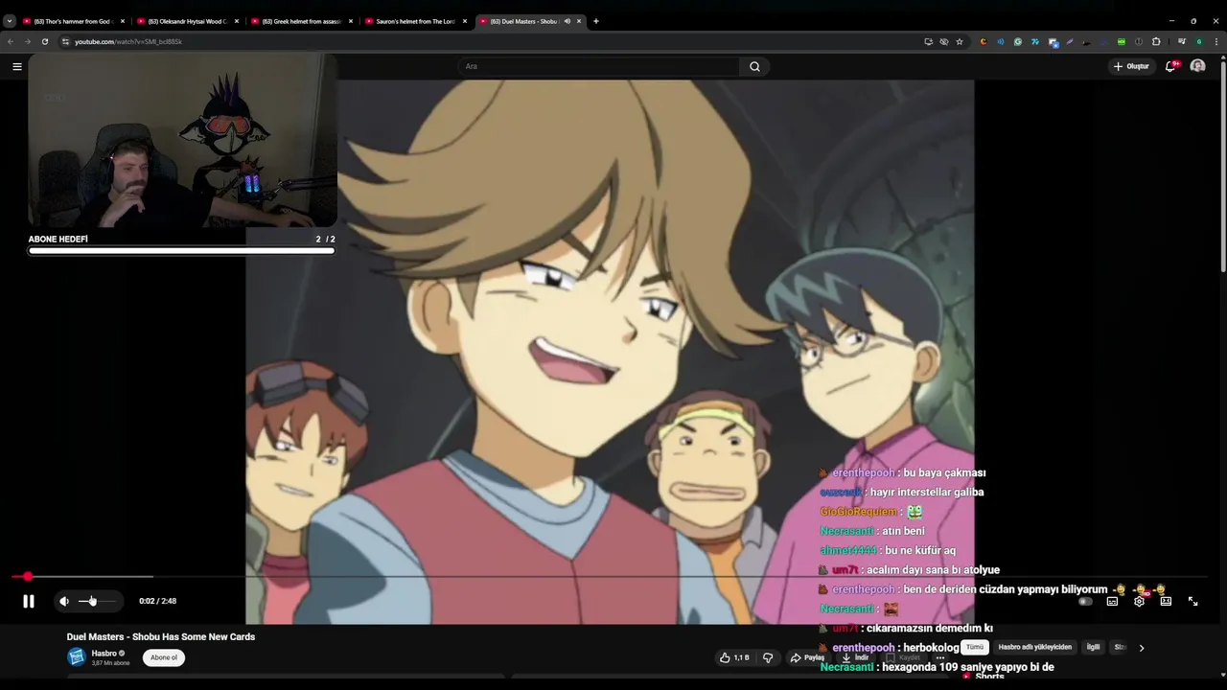This screenshot has height=690, width=1227.
Task: Reload the page with refresh button
Action: pyautogui.click(x=44, y=41)
